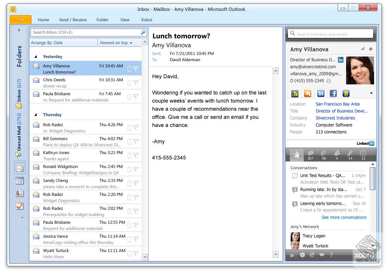Edit Amy Villanova's contact with the pencil icon
This screenshot has height=271, width=388.
(x=363, y=49)
